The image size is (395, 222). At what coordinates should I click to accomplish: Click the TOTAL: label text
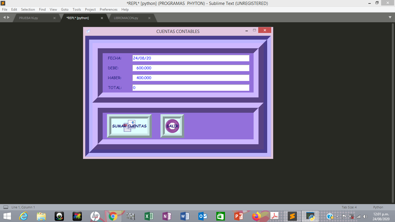115,88
